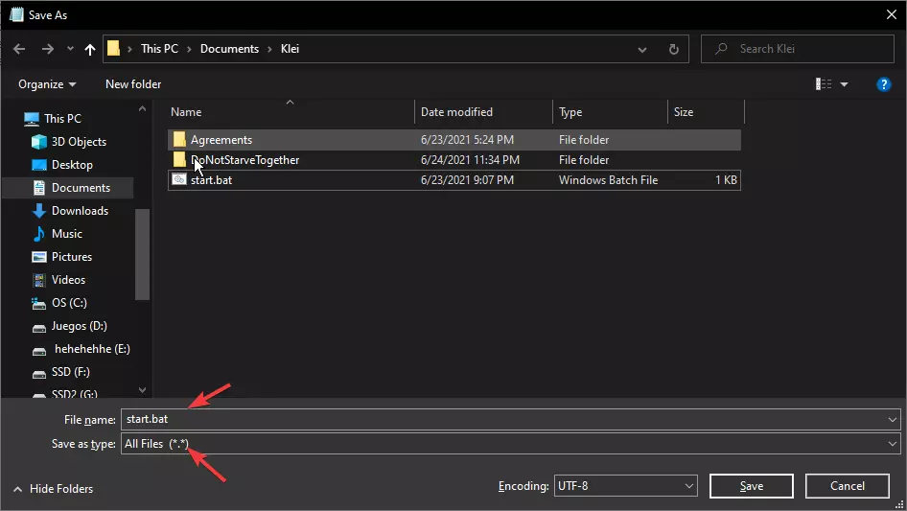907x511 pixels.
Task: Open recent locations dropdown arrow
Action: click(70, 49)
